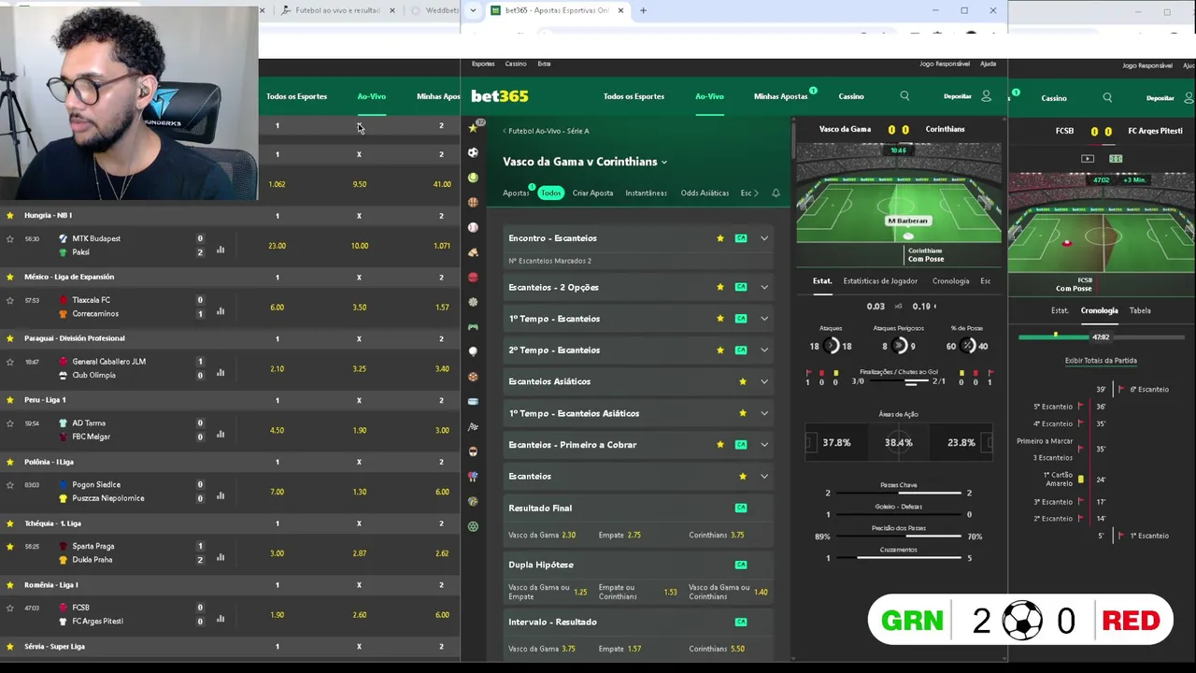Click the CA badge on Dupla Hipótese
This screenshot has width=1196, height=673.
[741, 565]
